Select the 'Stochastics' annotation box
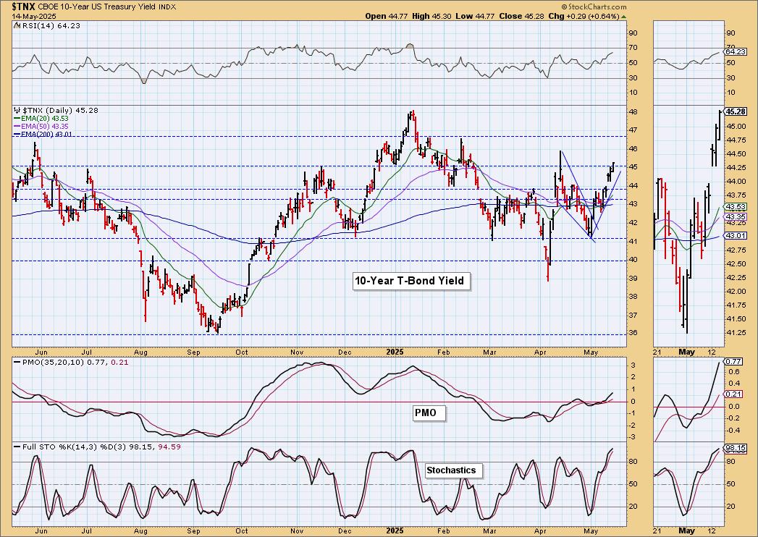The image size is (758, 537). [453, 470]
